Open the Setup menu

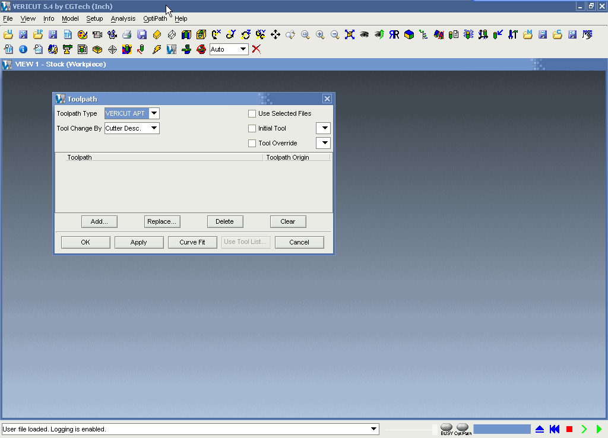point(94,18)
